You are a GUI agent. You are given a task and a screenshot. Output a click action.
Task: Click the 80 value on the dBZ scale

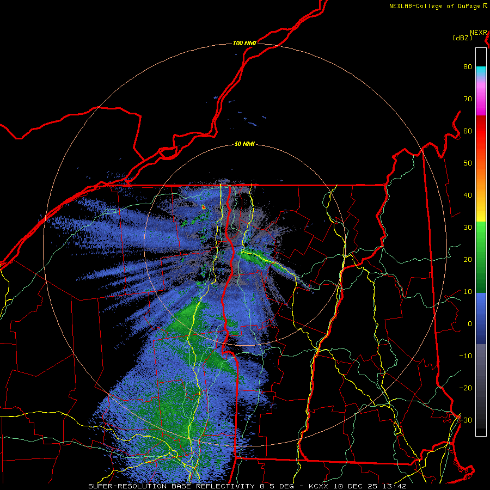pos(468,67)
